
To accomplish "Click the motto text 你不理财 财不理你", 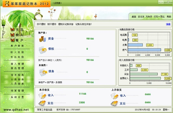I will point(46,24).
